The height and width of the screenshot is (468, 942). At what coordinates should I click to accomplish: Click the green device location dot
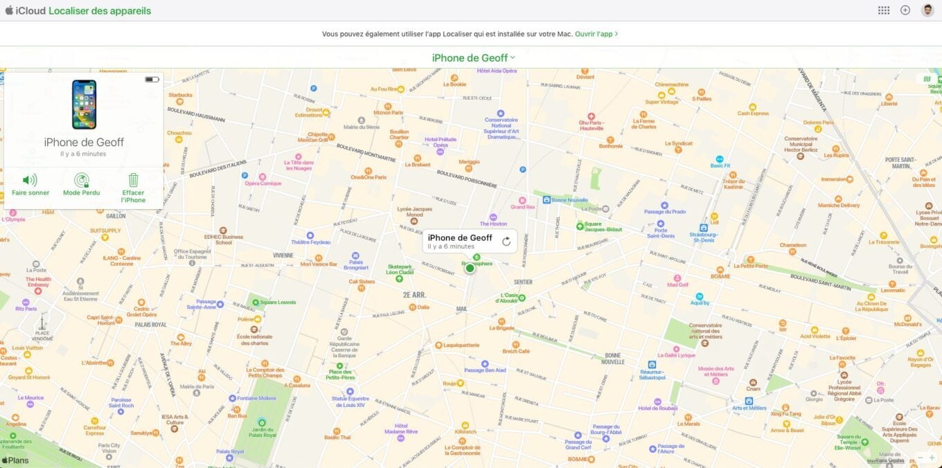pyautogui.click(x=470, y=268)
